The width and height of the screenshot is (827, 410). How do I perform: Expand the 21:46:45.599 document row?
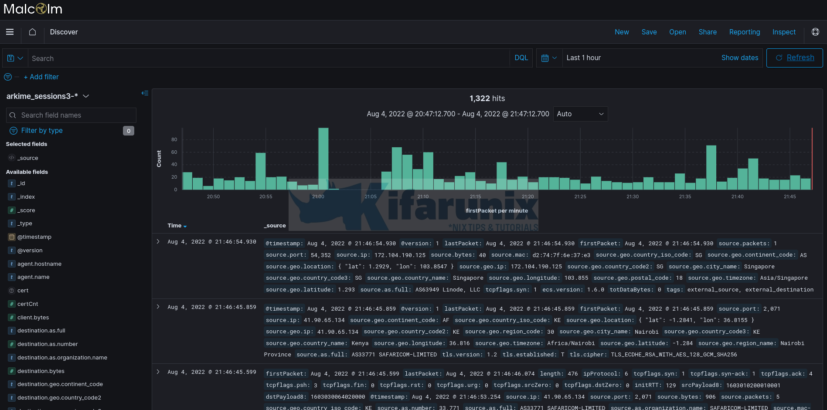[x=158, y=372]
